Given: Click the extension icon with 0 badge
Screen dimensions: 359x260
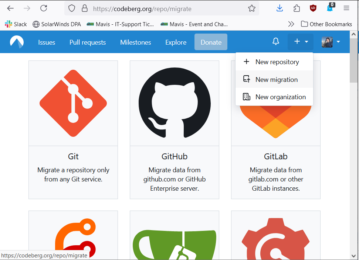Looking at the screenshot, I should pyautogui.click(x=330, y=7).
